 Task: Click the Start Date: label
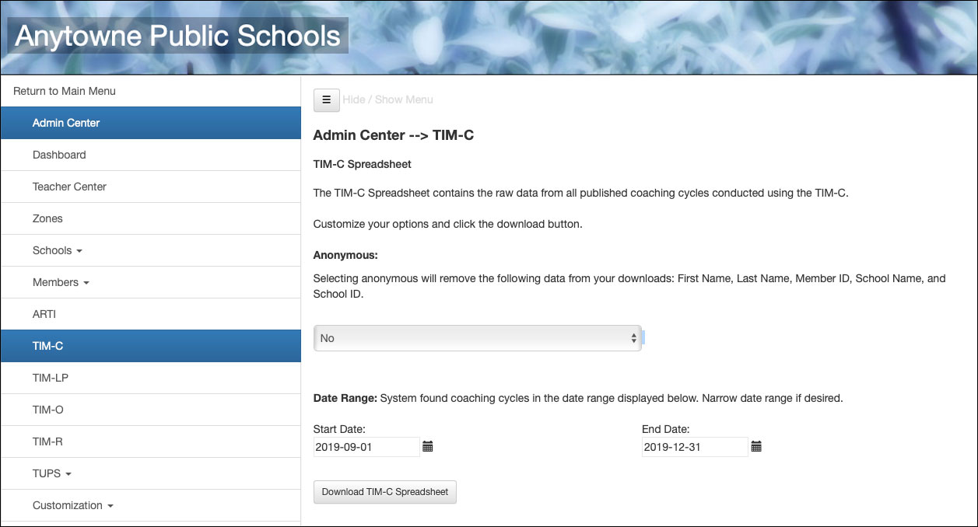pos(339,429)
